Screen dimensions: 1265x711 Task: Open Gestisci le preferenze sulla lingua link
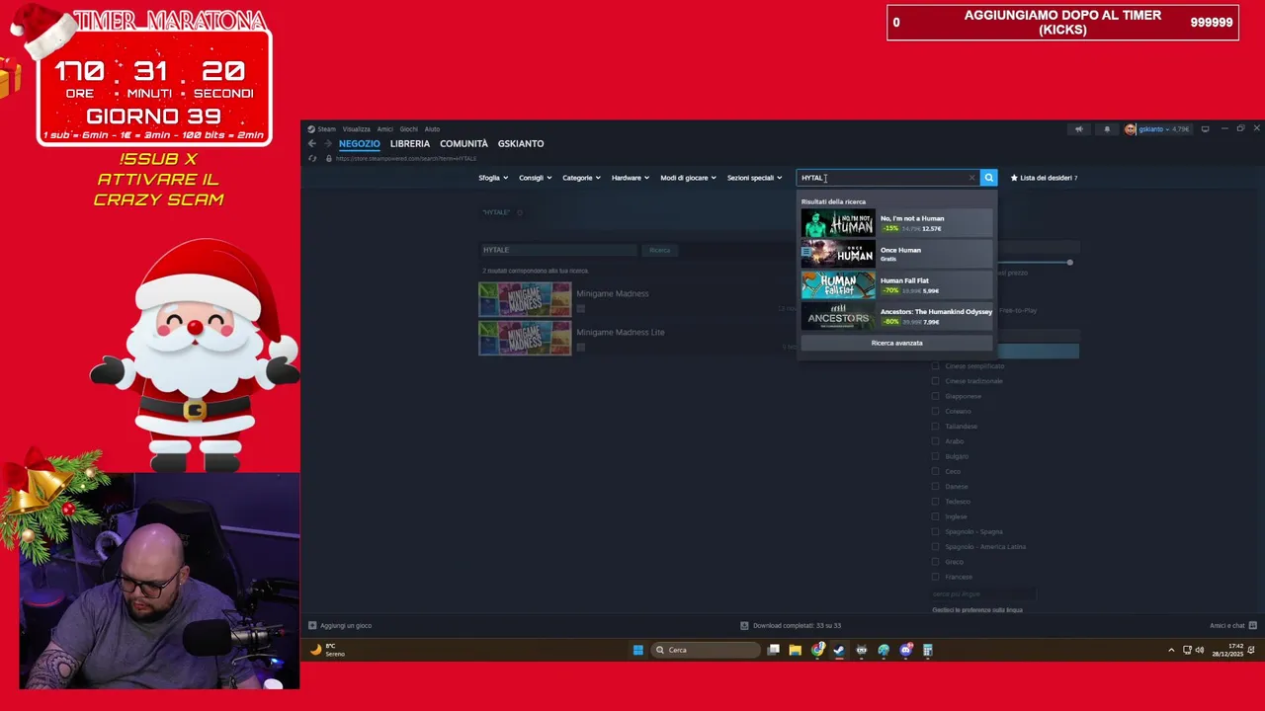(977, 610)
